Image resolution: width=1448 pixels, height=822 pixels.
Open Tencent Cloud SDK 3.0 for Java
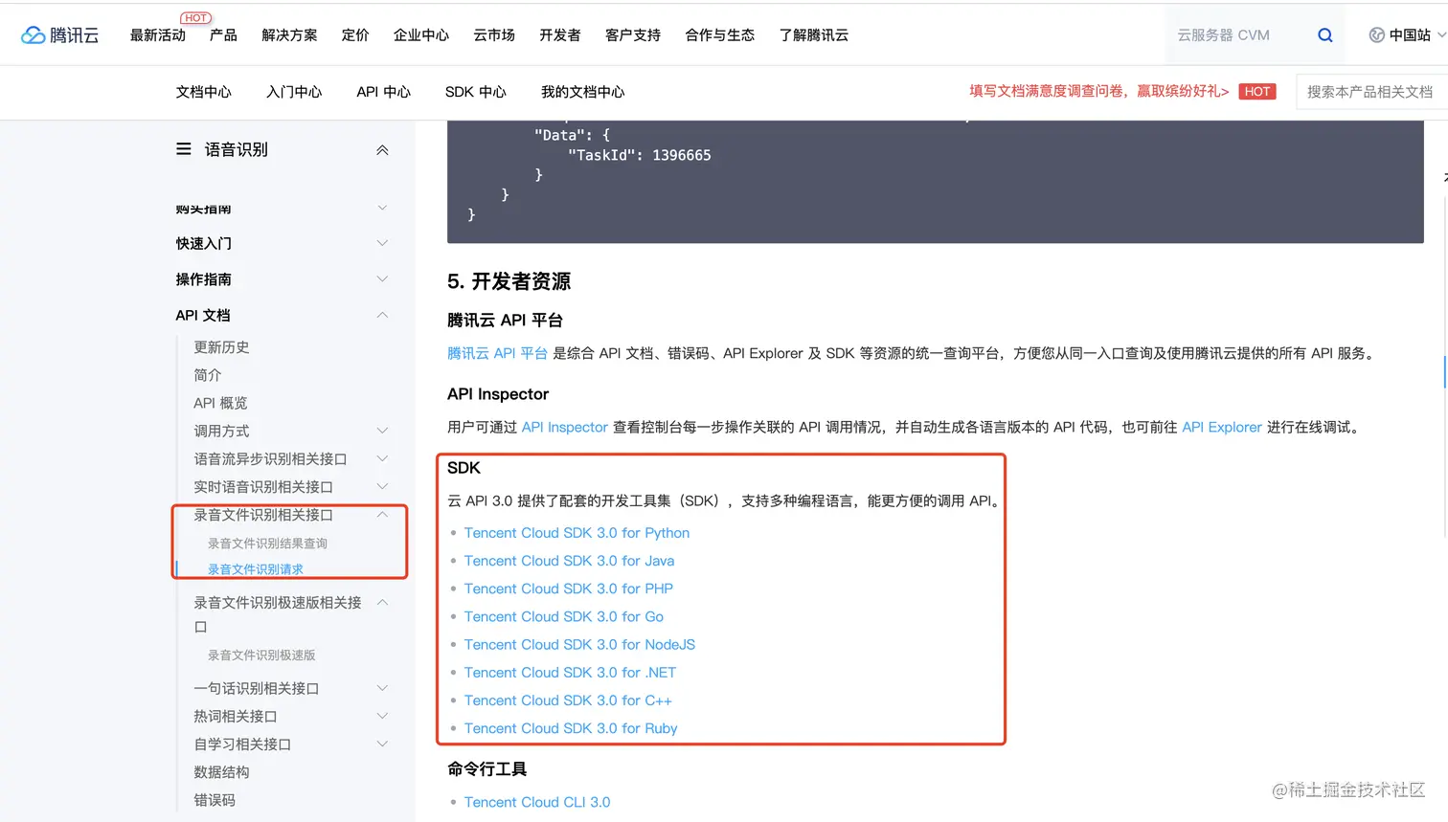(569, 561)
